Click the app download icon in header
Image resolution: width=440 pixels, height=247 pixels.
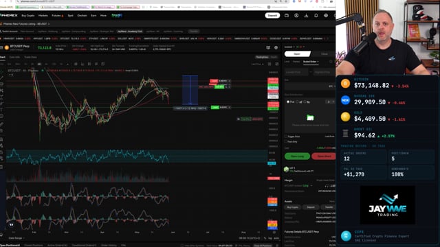(x=306, y=15)
